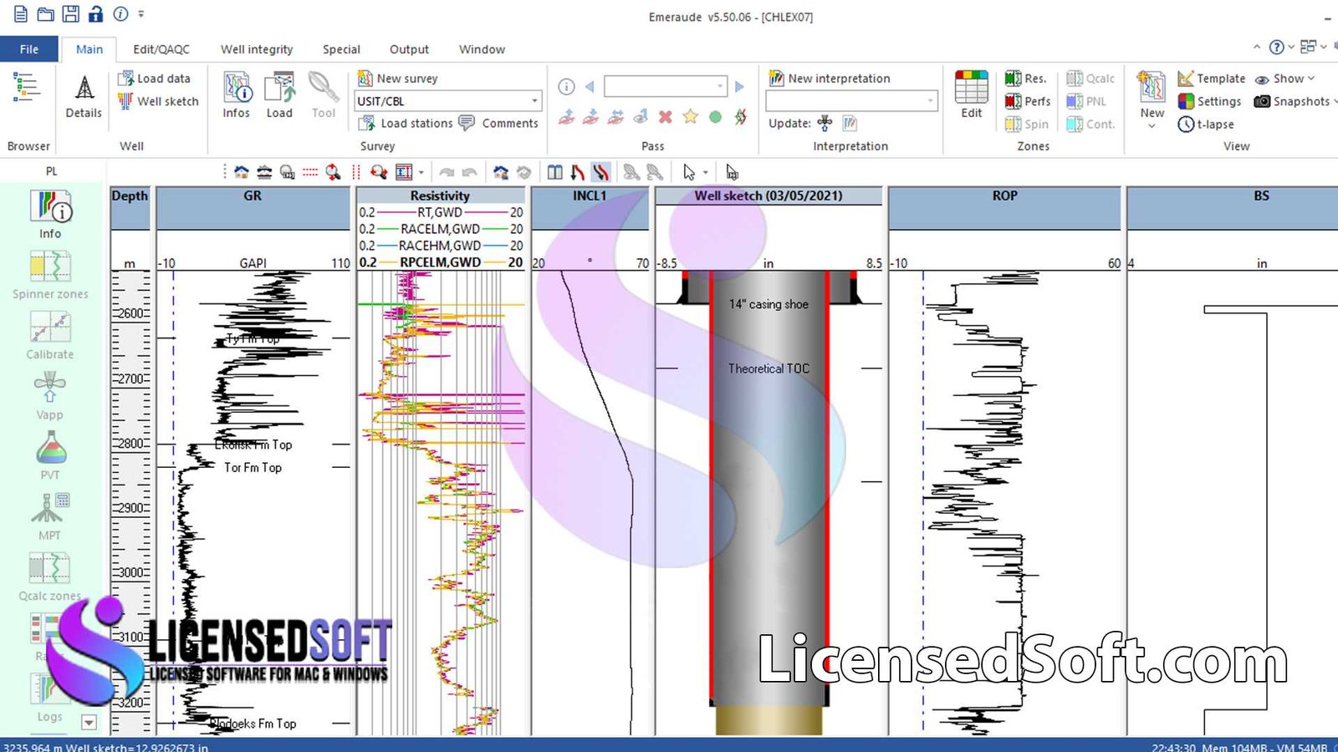The height and width of the screenshot is (752, 1338).
Task: Open Logs in sidebar
Action: pos(49,698)
